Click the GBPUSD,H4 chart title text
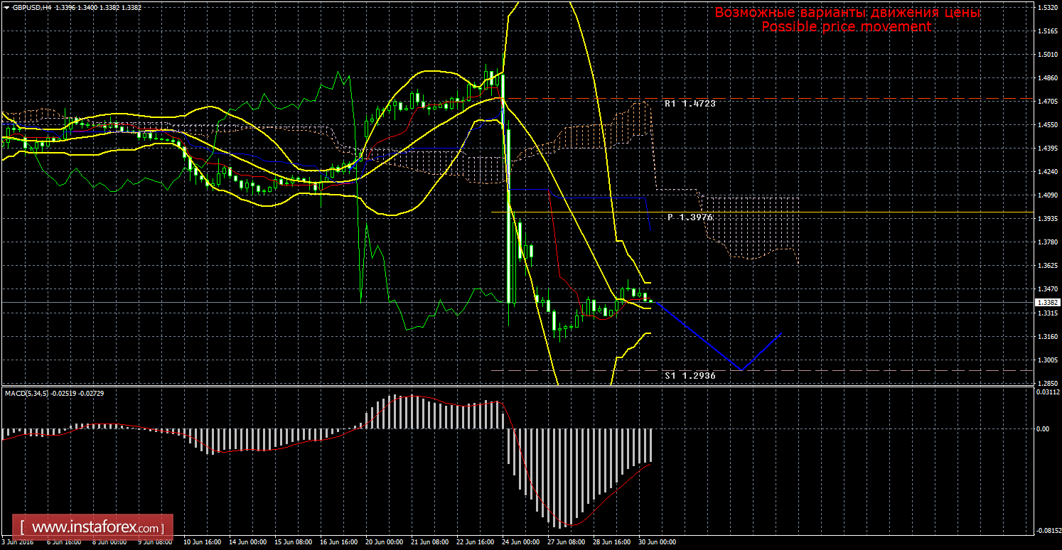This screenshot has height=550, width=1062. point(33,7)
